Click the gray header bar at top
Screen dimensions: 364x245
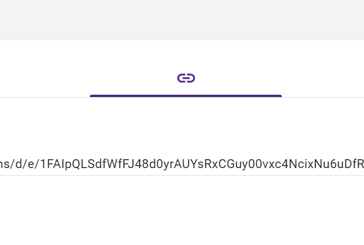click(x=182, y=20)
